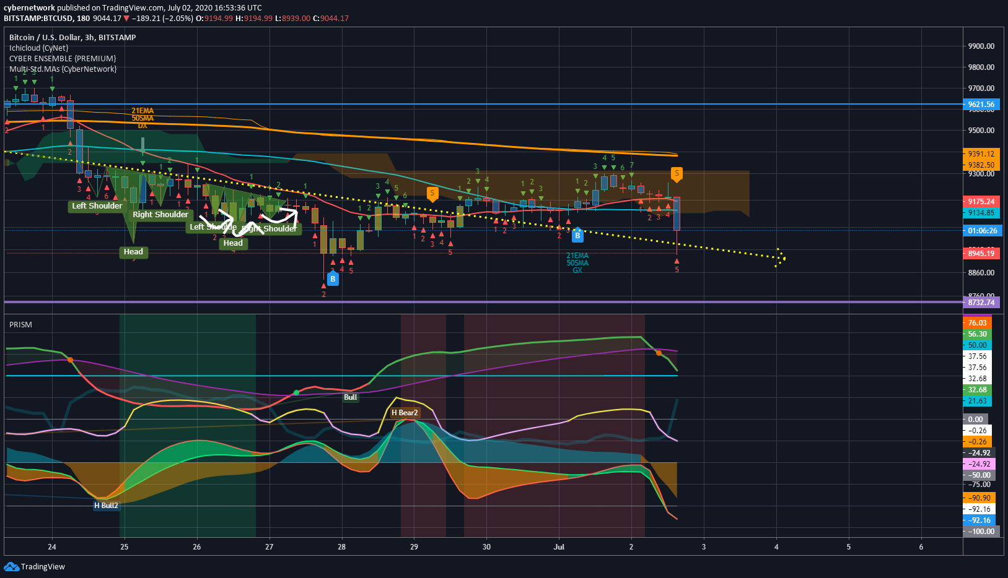The height and width of the screenshot is (578, 1008).
Task: Click the red 8945.19 price tag
Action: pos(981,254)
